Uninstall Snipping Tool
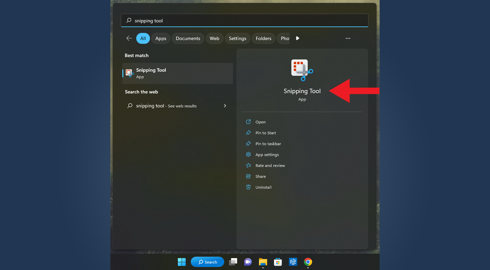The height and width of the screenshot is (270, 490). (x=263, y=187)
